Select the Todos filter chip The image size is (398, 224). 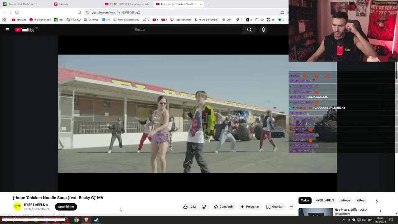click(305, 200)
